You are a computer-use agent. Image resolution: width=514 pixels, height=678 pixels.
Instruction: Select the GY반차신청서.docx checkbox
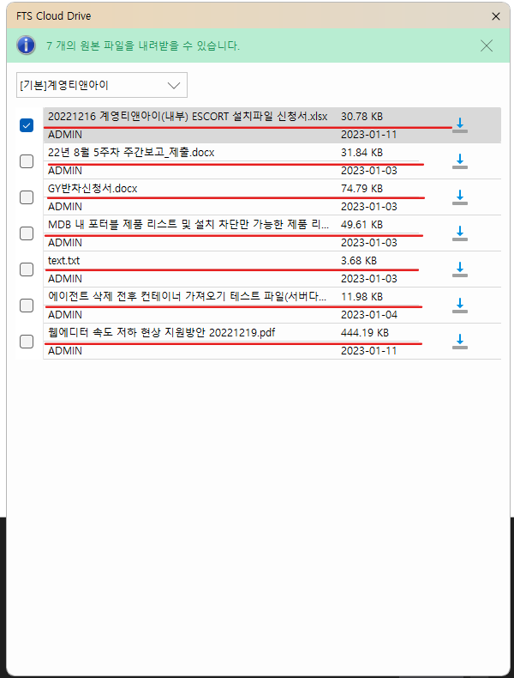27,197
